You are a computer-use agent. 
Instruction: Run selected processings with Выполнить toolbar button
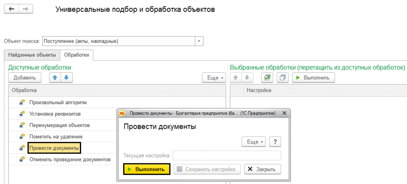pos(313,77)
